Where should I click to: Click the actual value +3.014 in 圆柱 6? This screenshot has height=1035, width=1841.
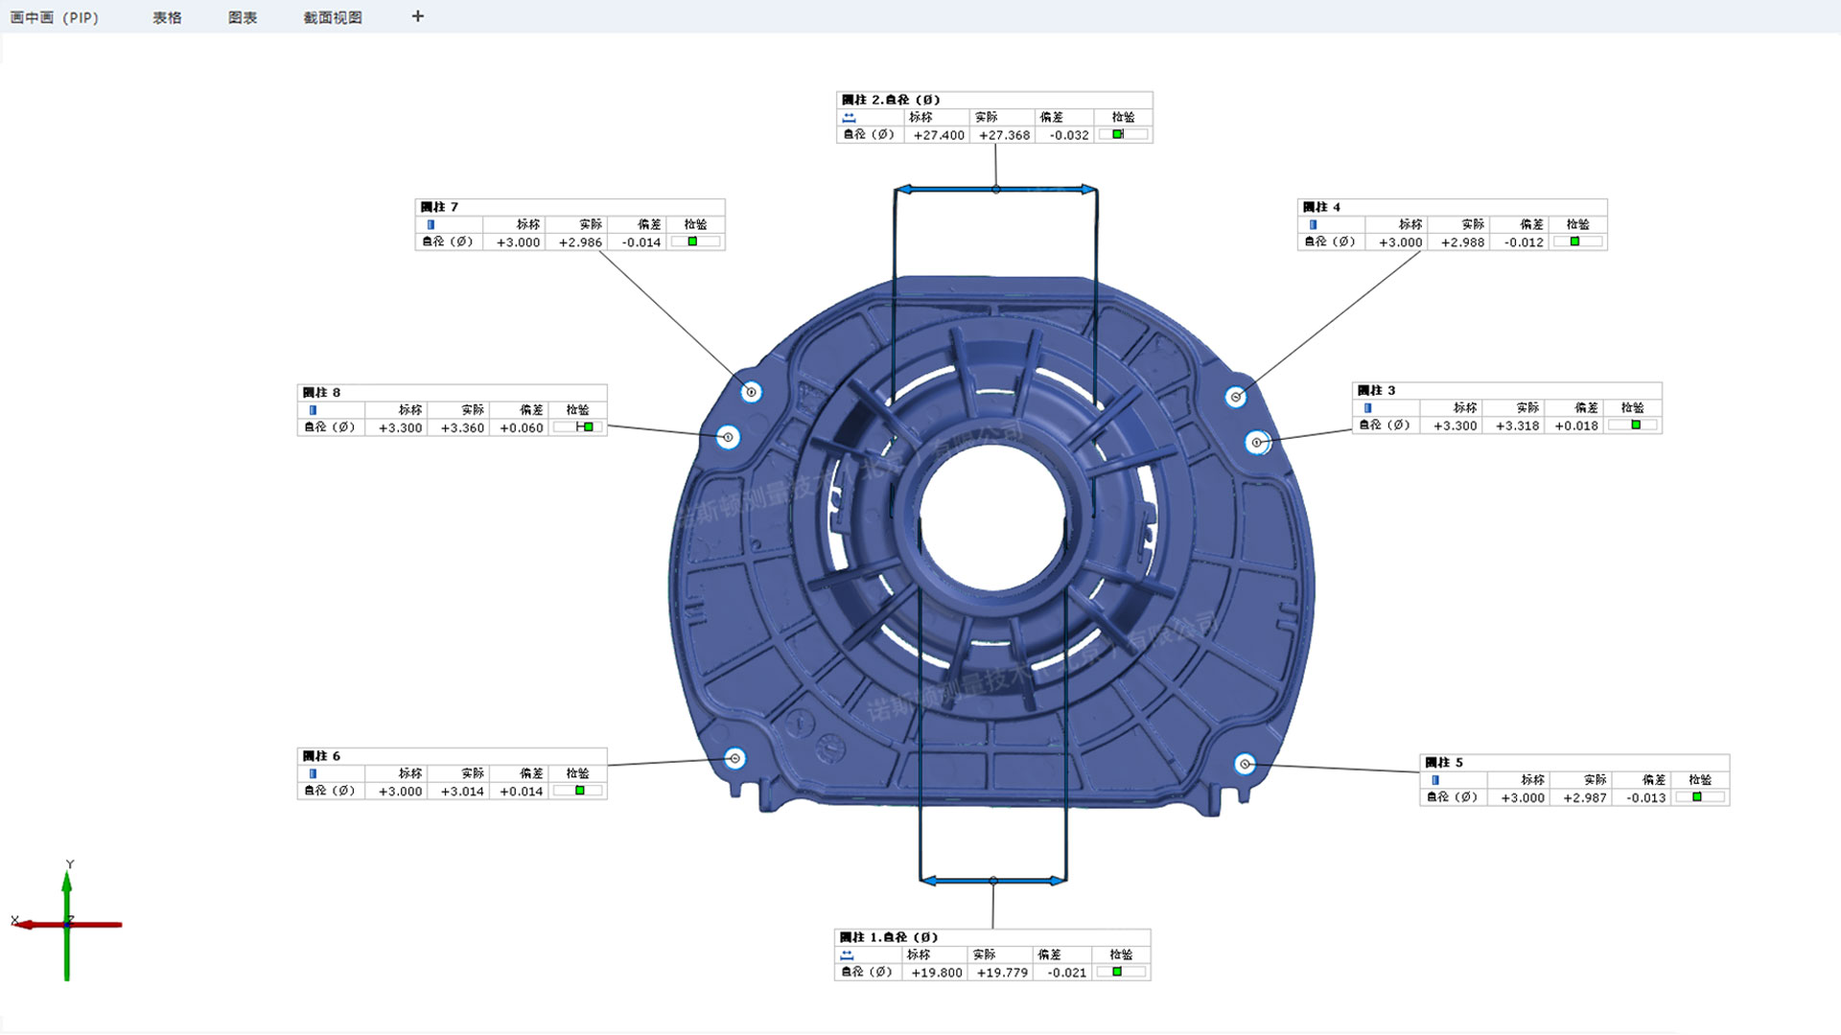pyautogui.click(x=462, y=792)
